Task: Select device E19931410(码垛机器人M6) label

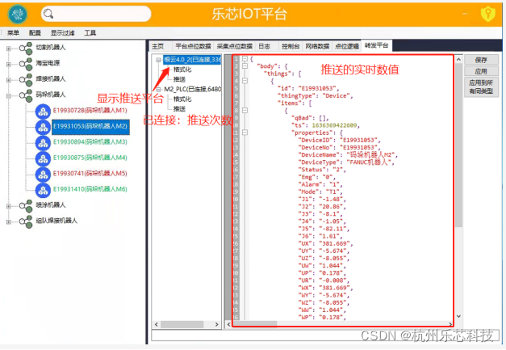Action: (x=90, y=189)
